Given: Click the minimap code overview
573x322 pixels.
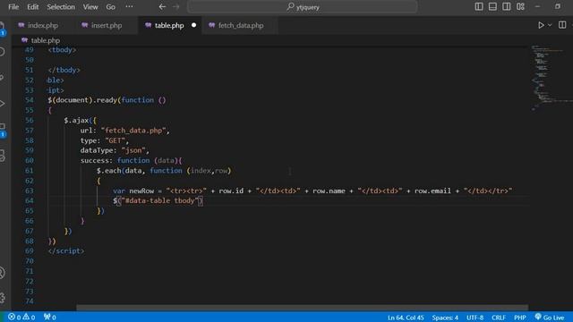Looking at the screenshot, I should point(551,78).
